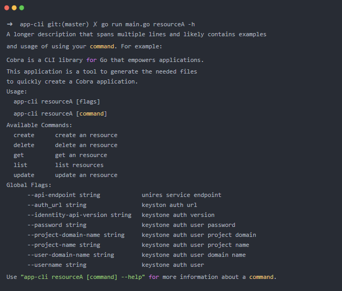Click the 'Available Commands:' heading

click(x=39, y=125)
